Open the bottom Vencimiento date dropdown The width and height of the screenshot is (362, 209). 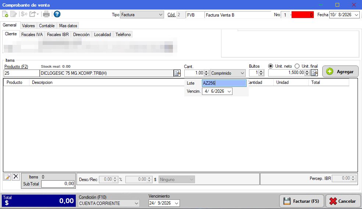coord(176,203)
